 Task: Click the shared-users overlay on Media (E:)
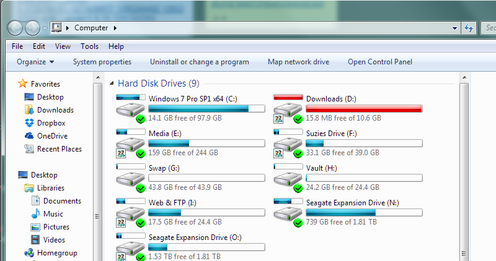click(x=121, y=153)
